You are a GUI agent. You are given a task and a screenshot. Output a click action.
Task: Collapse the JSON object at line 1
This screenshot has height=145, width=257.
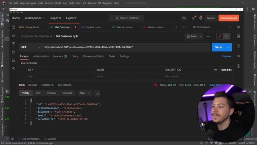coord(31,100)
